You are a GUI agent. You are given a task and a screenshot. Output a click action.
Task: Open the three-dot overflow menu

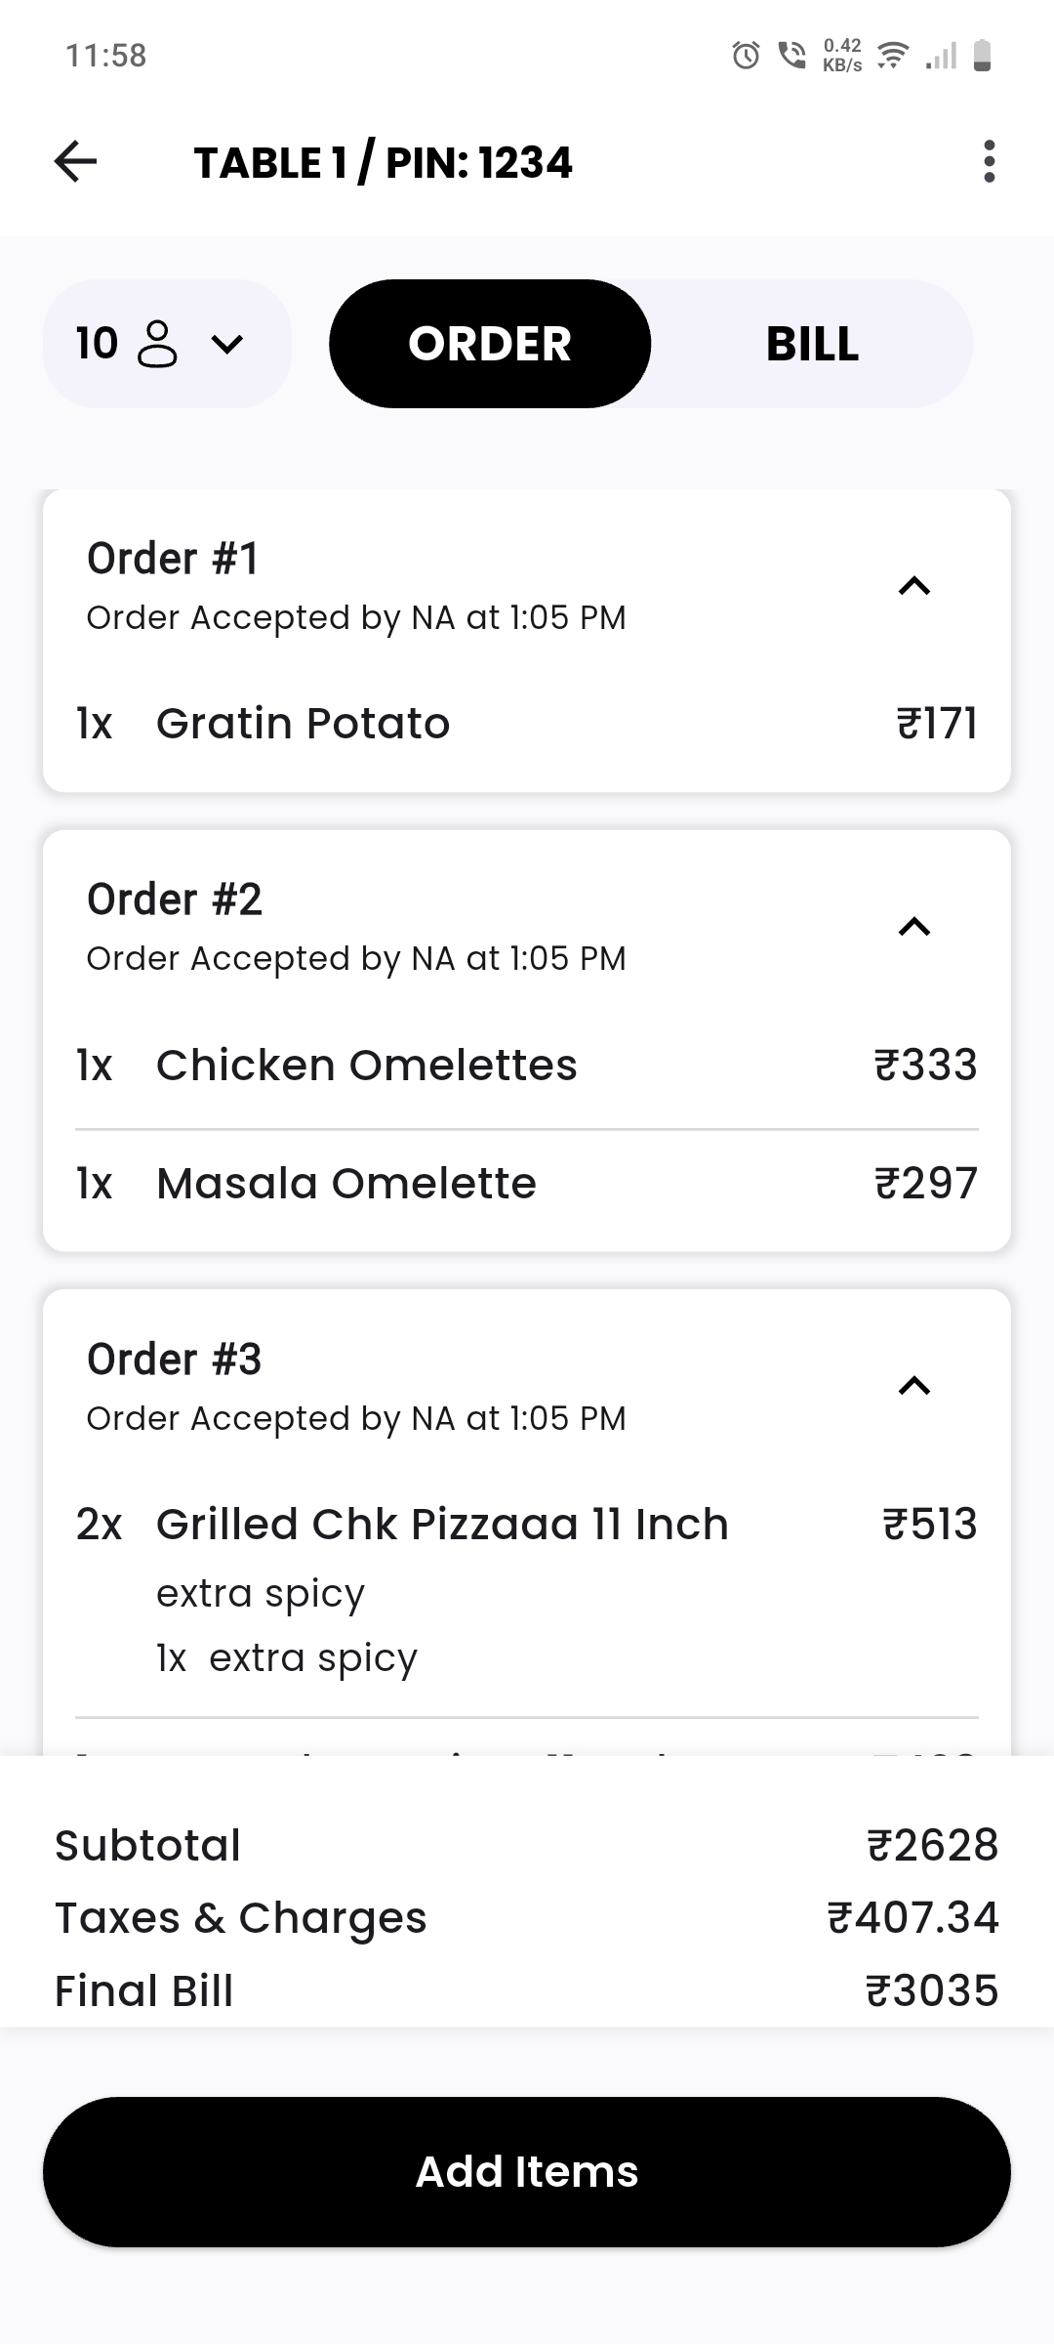989,162
